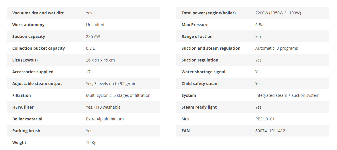The image size is (337, 150).
Task: Click the 'Water shortage signal' label
Action: click(203, 72)
